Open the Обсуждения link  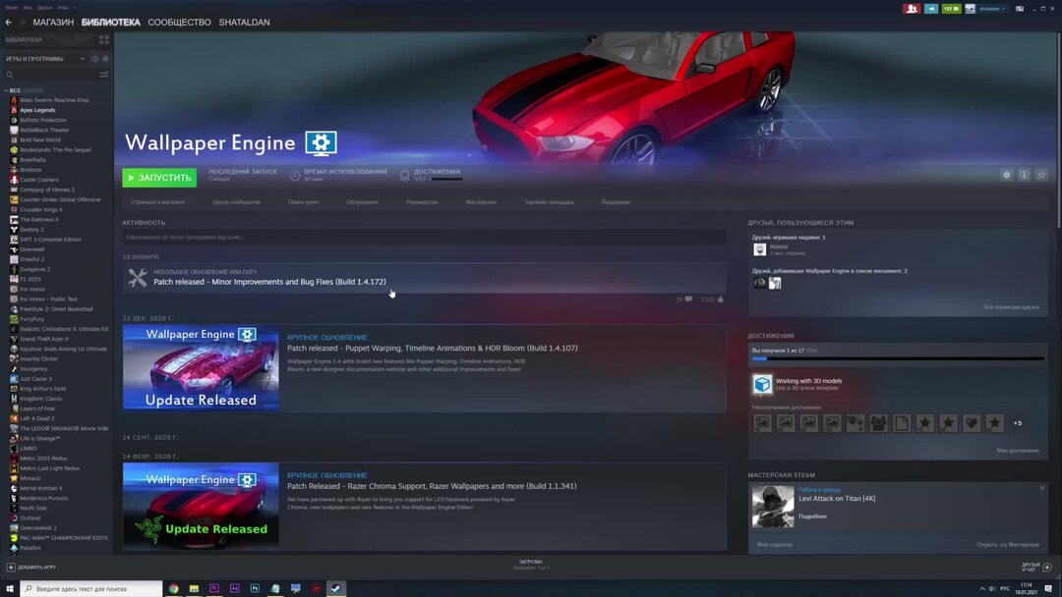coord(362,202)
